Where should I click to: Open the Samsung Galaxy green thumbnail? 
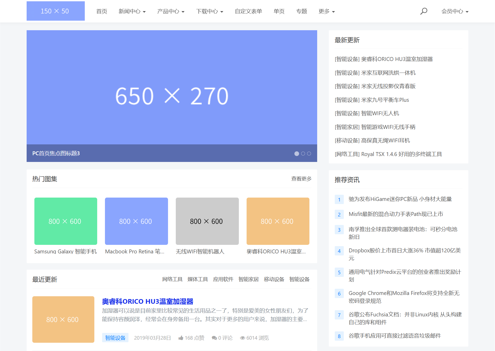click(x=66, y=221)
